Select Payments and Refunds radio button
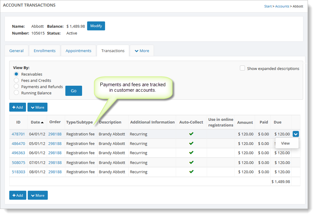Viewport: 316px width, 217px height. point(16,87)
